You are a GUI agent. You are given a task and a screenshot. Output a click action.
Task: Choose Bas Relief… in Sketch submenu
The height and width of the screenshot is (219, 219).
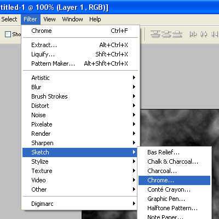coord(174,152)
